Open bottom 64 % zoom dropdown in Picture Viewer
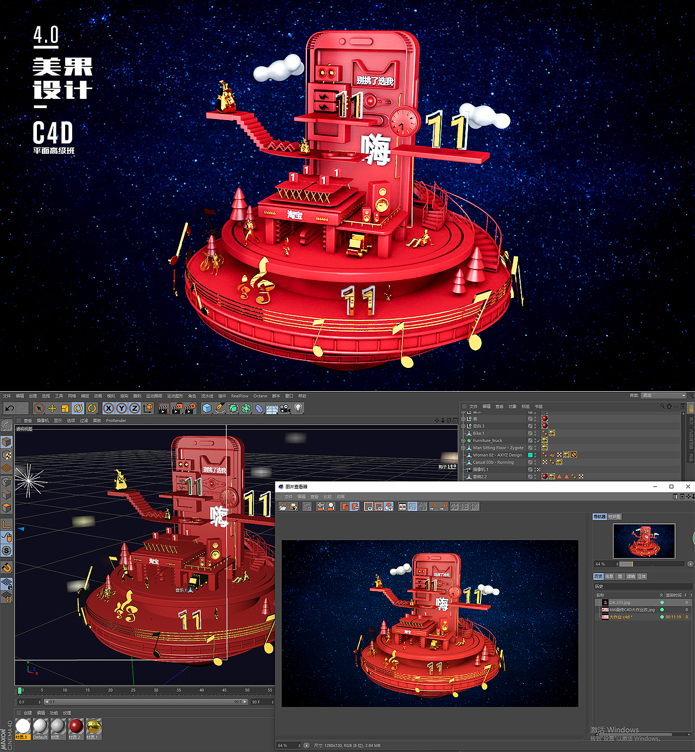Viewport: 695px width, 752px height. click(x=289, y=745)
